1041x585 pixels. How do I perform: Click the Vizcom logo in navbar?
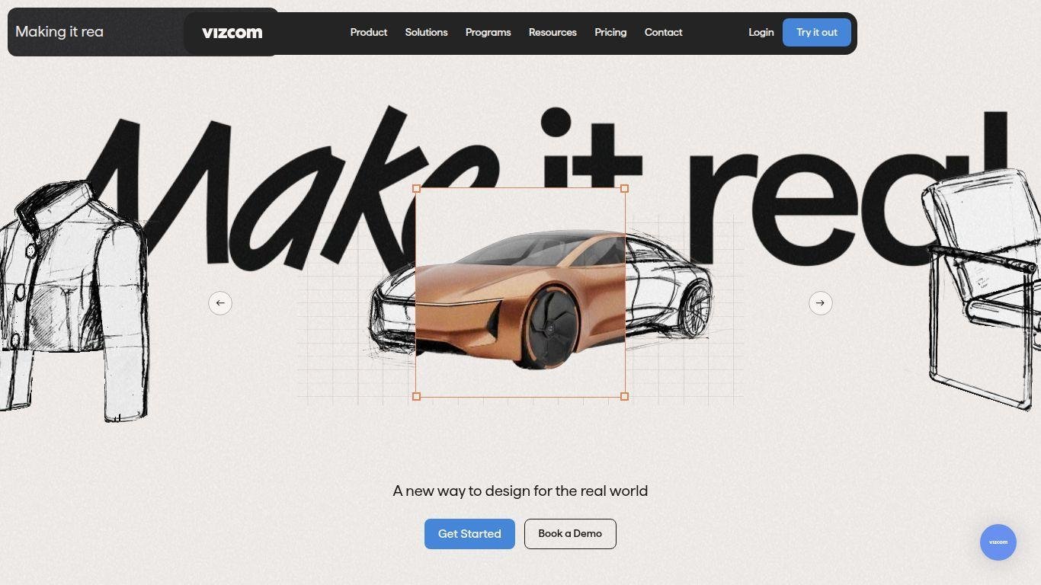point(232,33)
